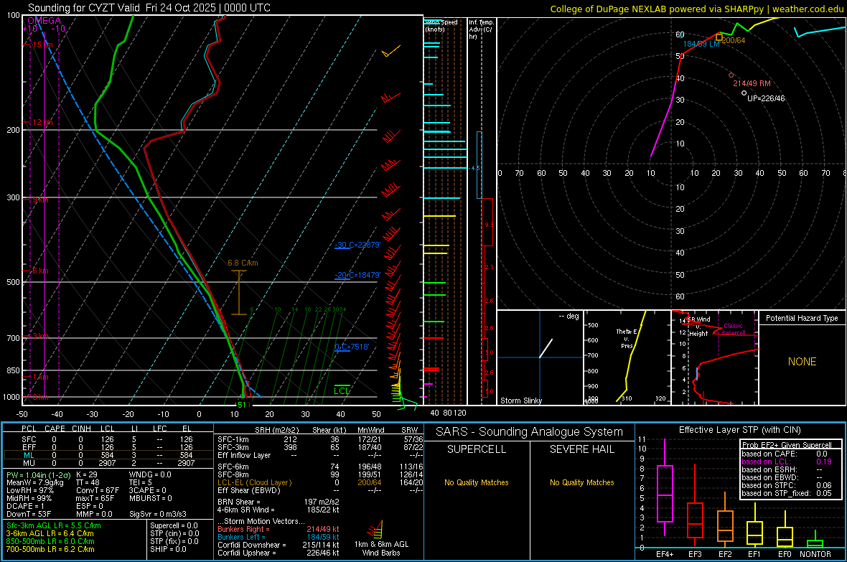The width and height of the screenshot is (847, 562).
Task: Click the Sfc-3km AGL LR = 5.5 C/km line
Action: click(x=54, y=525)
